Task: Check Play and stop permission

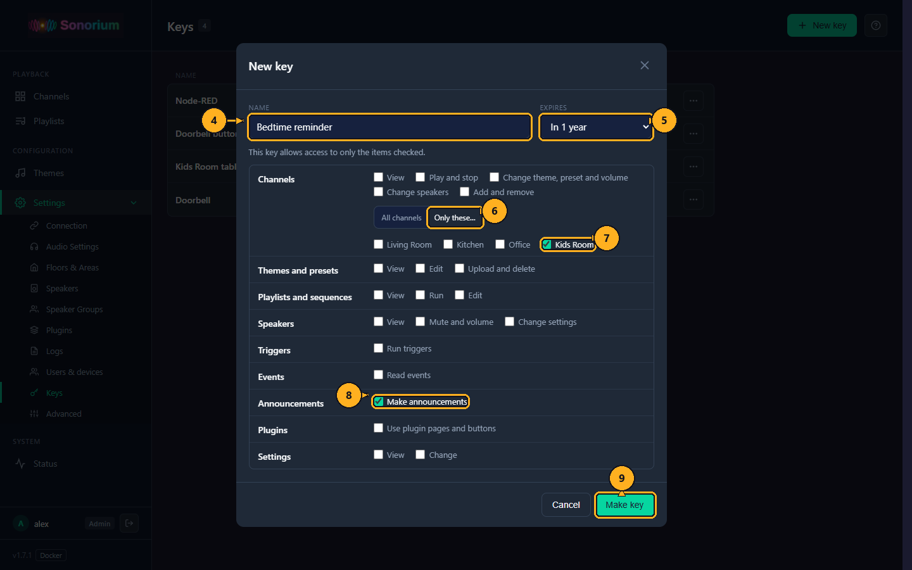Action: click(420, 177)
